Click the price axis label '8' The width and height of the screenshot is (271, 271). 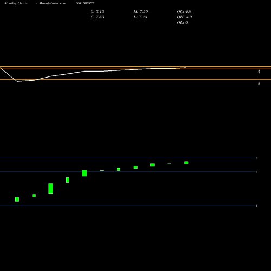257,158
